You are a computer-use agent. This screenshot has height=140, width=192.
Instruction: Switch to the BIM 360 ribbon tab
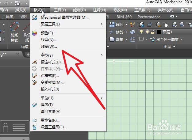[124, 17]
